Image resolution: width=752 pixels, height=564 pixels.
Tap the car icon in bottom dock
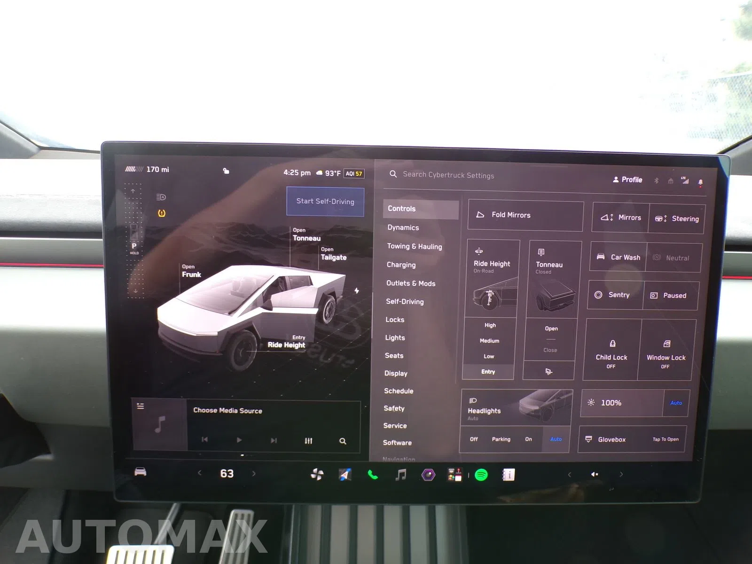tap(140, 471)
